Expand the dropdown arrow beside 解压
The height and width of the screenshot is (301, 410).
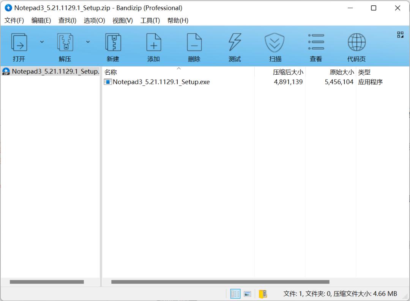[x=88, y=42]
